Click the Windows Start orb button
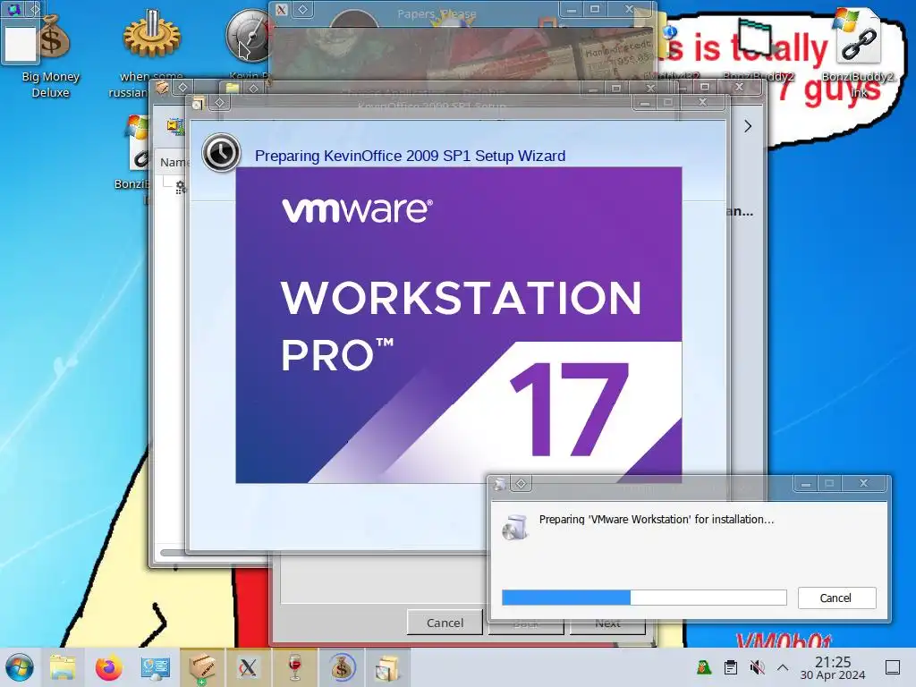 tap(20, 667)
